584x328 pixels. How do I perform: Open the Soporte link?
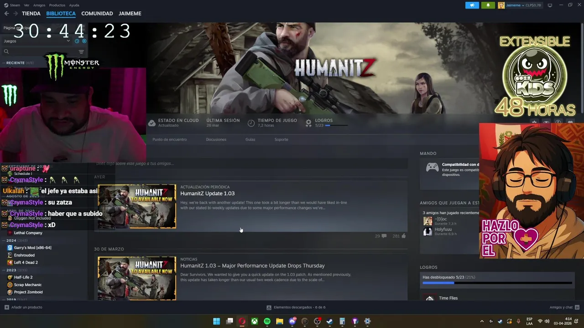coord(281,139)
